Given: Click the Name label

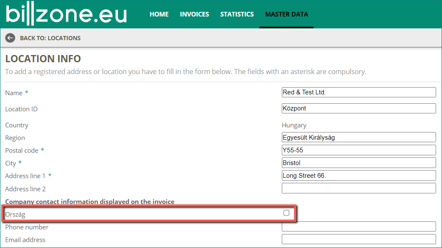Looking at the screenshot, I should [14, 93].
